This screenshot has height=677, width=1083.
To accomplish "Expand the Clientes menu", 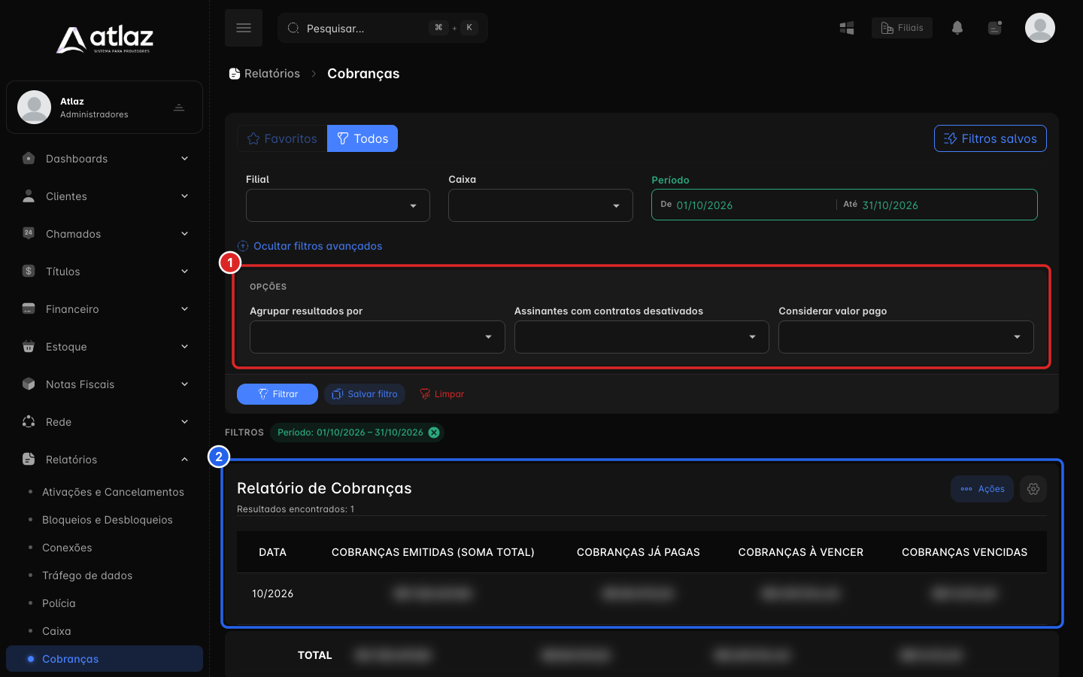I will (184, 196).
